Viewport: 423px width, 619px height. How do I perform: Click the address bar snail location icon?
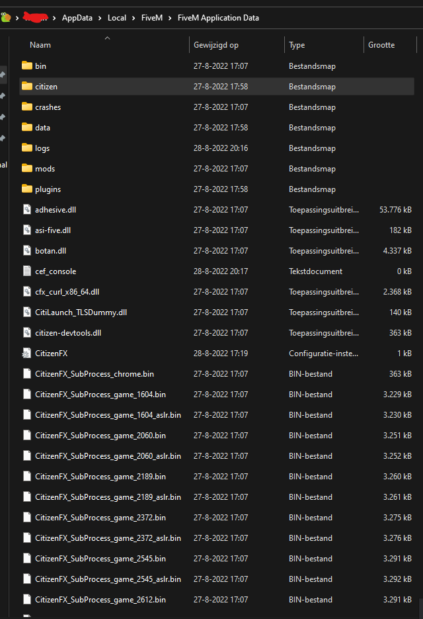5,17
